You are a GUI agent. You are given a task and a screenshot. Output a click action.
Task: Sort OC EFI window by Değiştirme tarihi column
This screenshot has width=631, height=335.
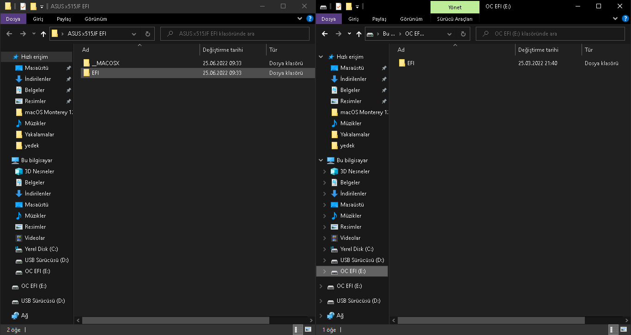(x=548, y=49)
